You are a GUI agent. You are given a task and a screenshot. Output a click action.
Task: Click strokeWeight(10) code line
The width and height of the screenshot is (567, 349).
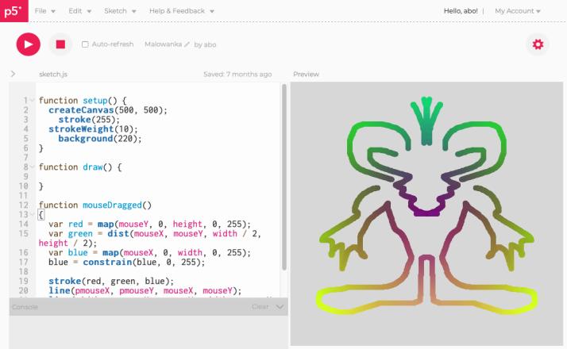pyautogui.click(x=93, y=129)
